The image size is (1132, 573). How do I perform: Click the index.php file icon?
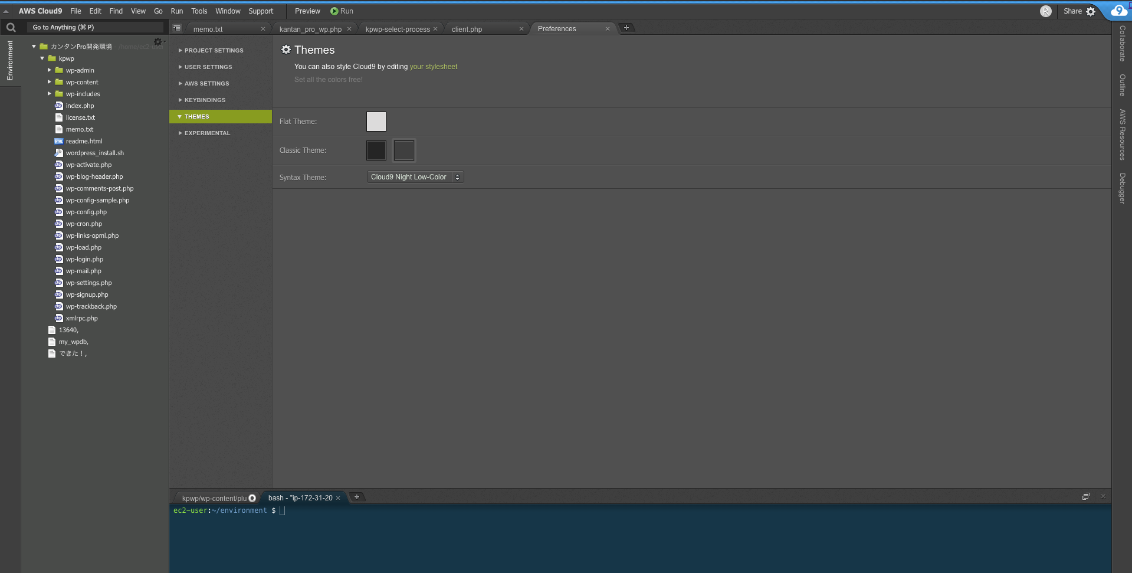click(x=59, y=106)
